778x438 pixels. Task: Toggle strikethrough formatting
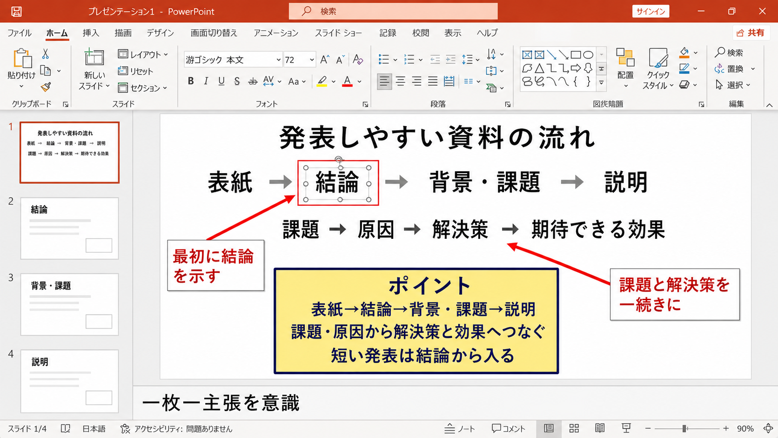pyautogui.click(x=253, y=81)
